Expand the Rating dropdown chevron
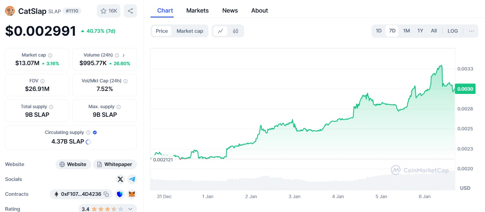The height and width of the screenshot is (212, 485). pos(130,209)
